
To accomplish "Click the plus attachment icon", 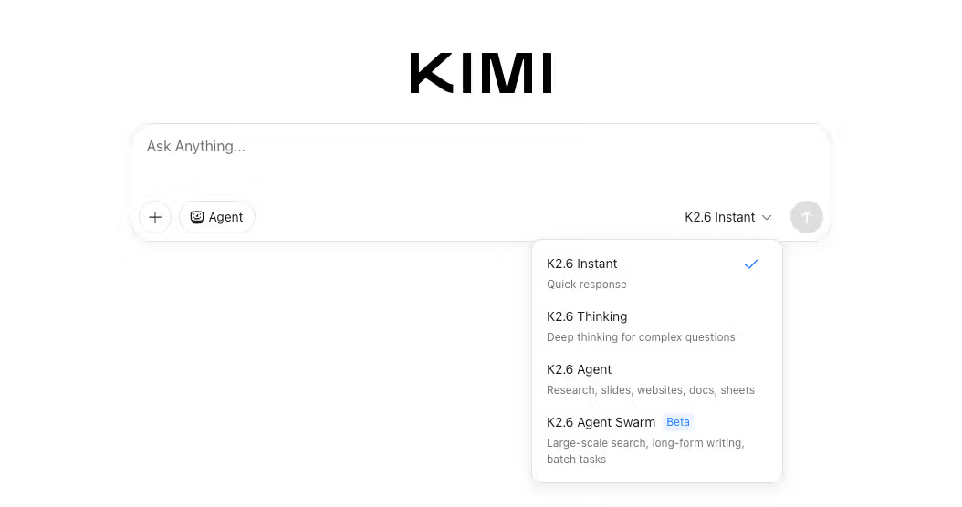I will tap(155, 217).
